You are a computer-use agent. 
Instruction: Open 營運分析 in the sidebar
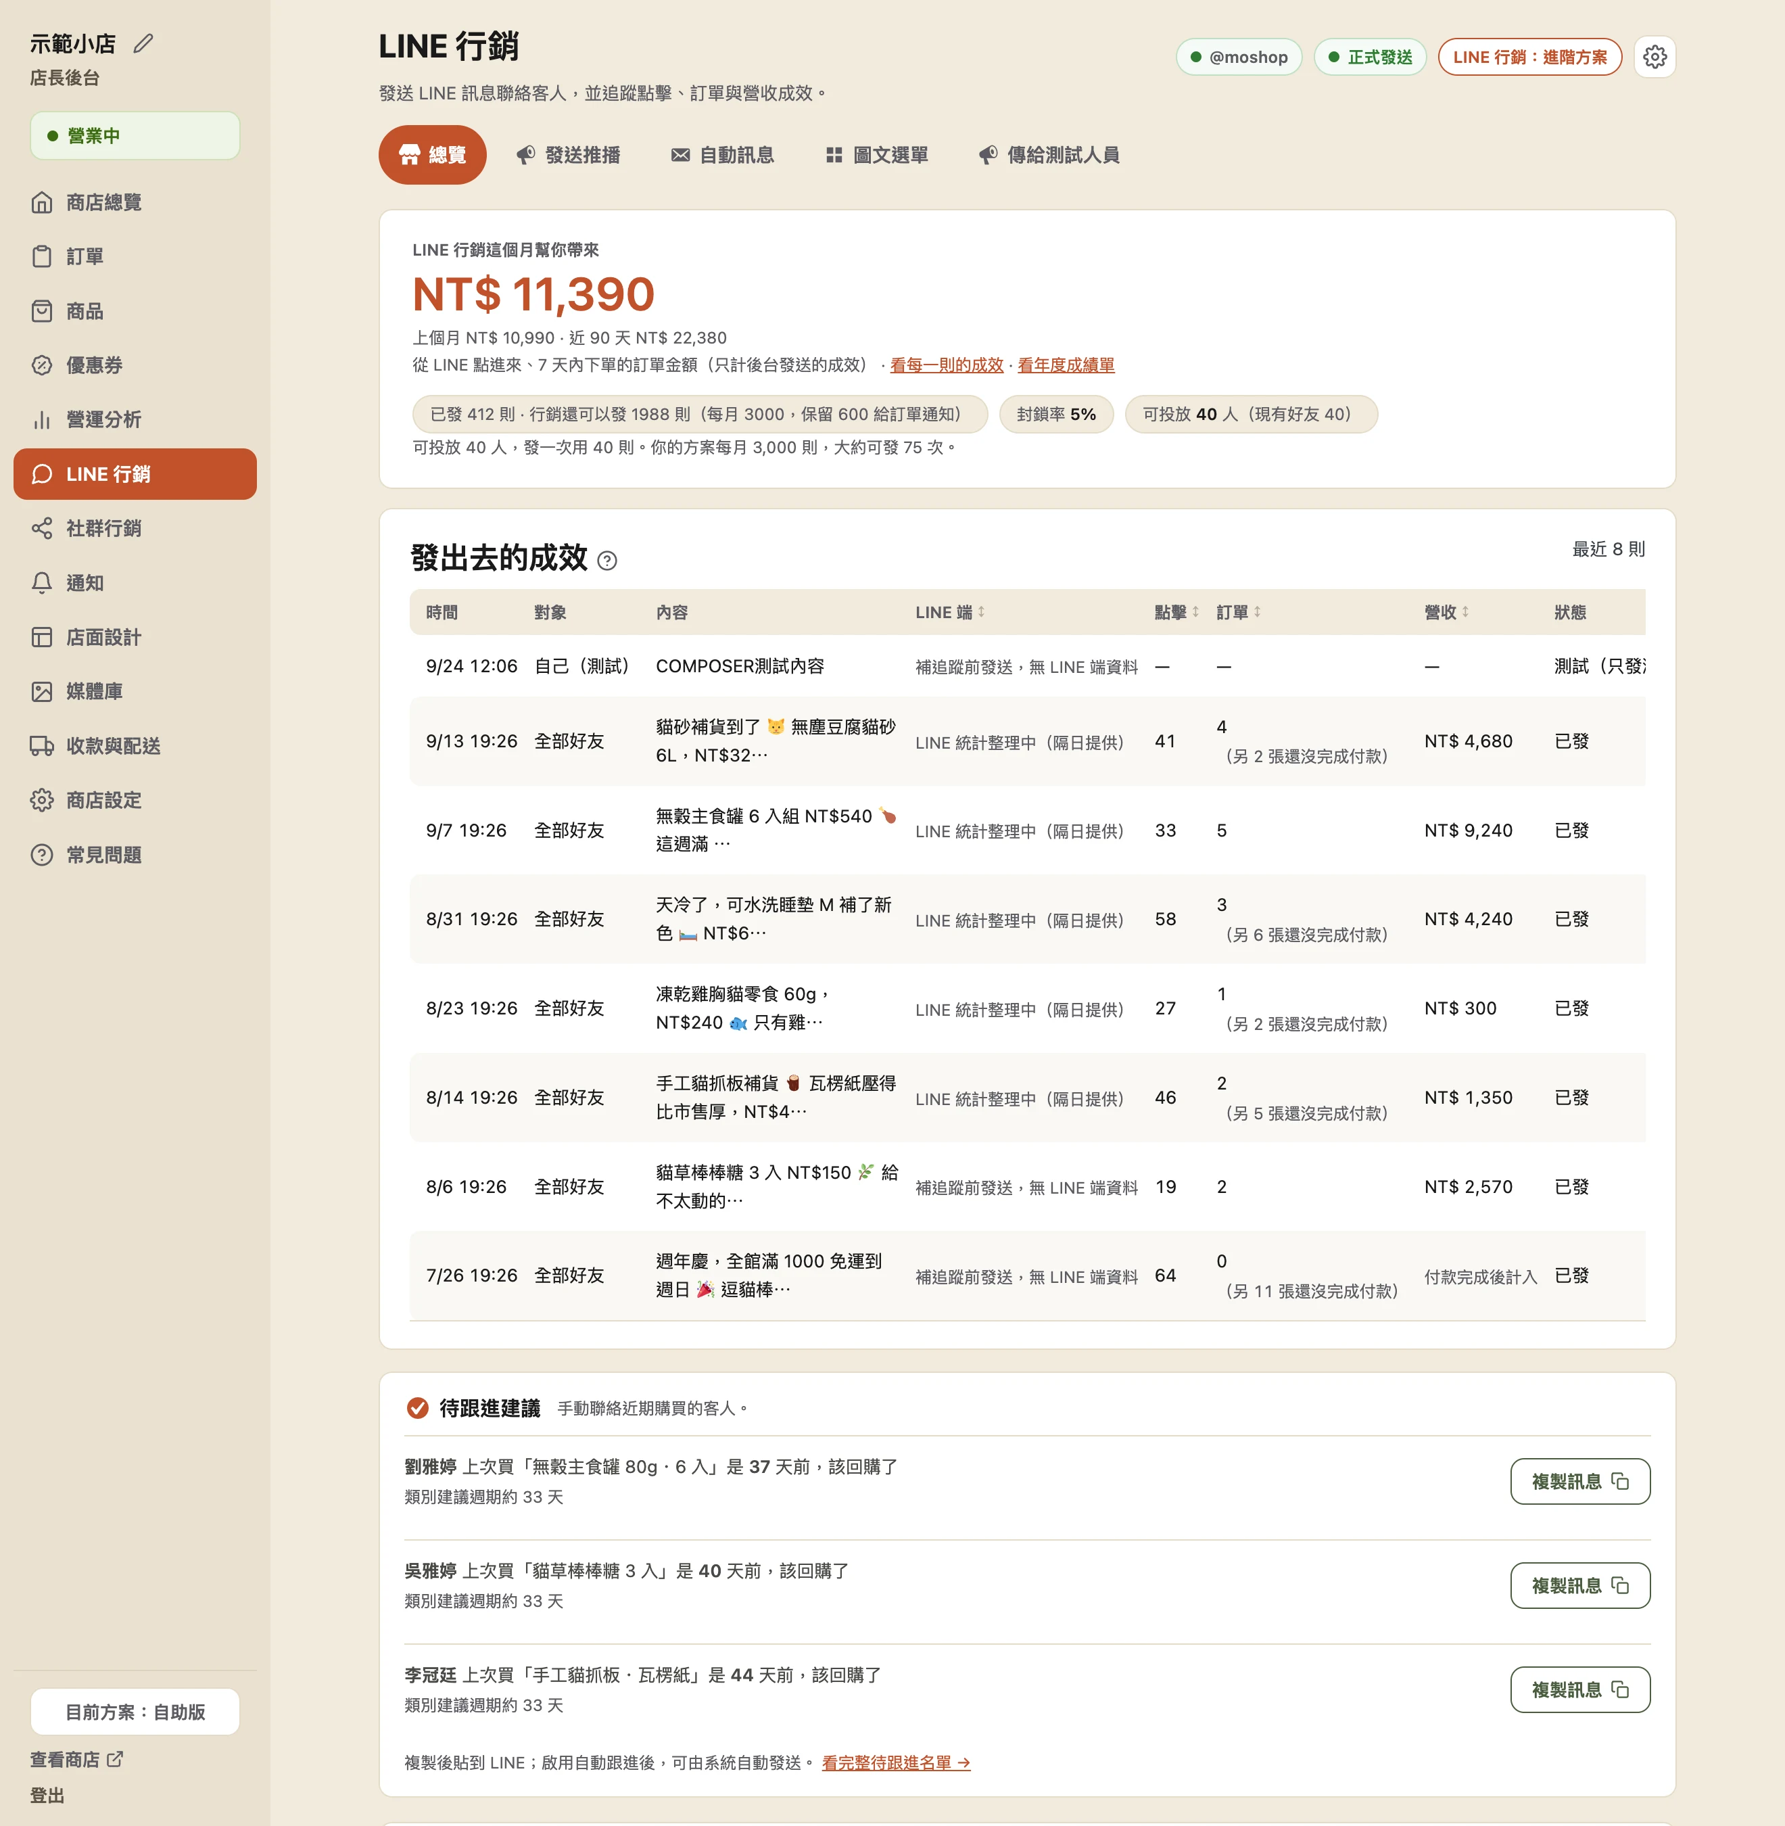(135, 420)
